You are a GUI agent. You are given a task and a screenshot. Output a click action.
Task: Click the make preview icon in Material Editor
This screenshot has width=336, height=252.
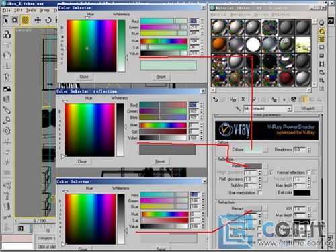[x=322, y=64]
